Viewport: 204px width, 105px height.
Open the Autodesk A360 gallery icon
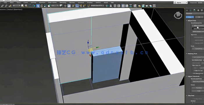pyautogui.click(x=154, y=6)
